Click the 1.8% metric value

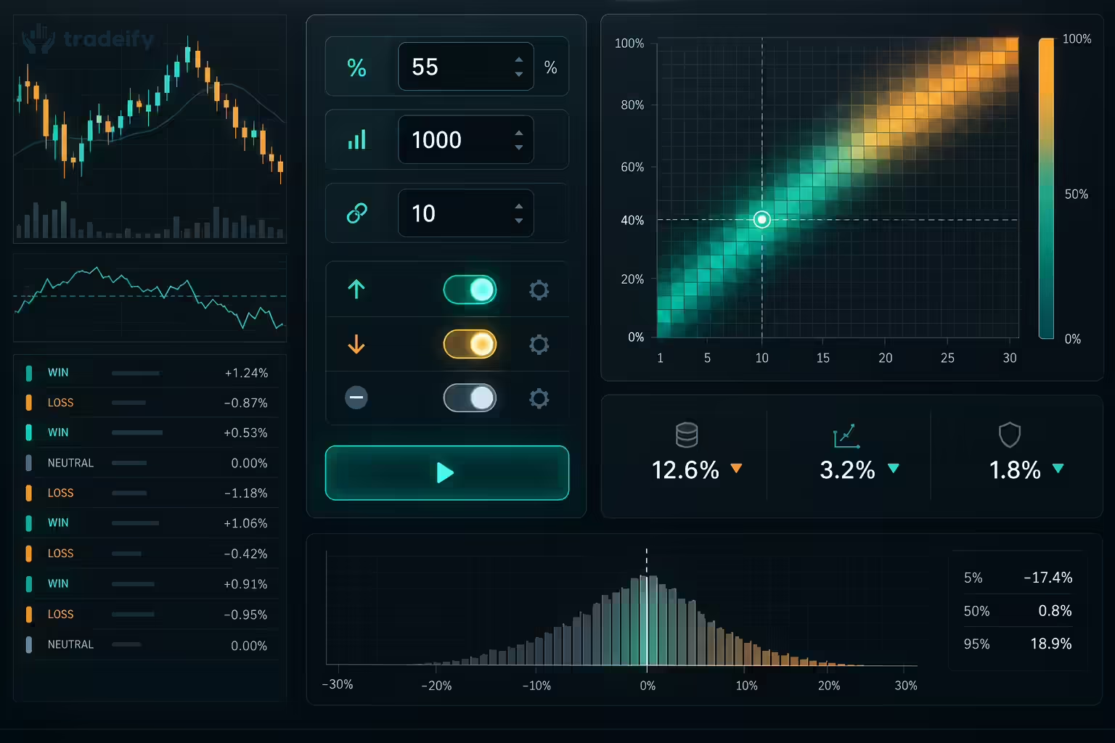click(1015, 470)
